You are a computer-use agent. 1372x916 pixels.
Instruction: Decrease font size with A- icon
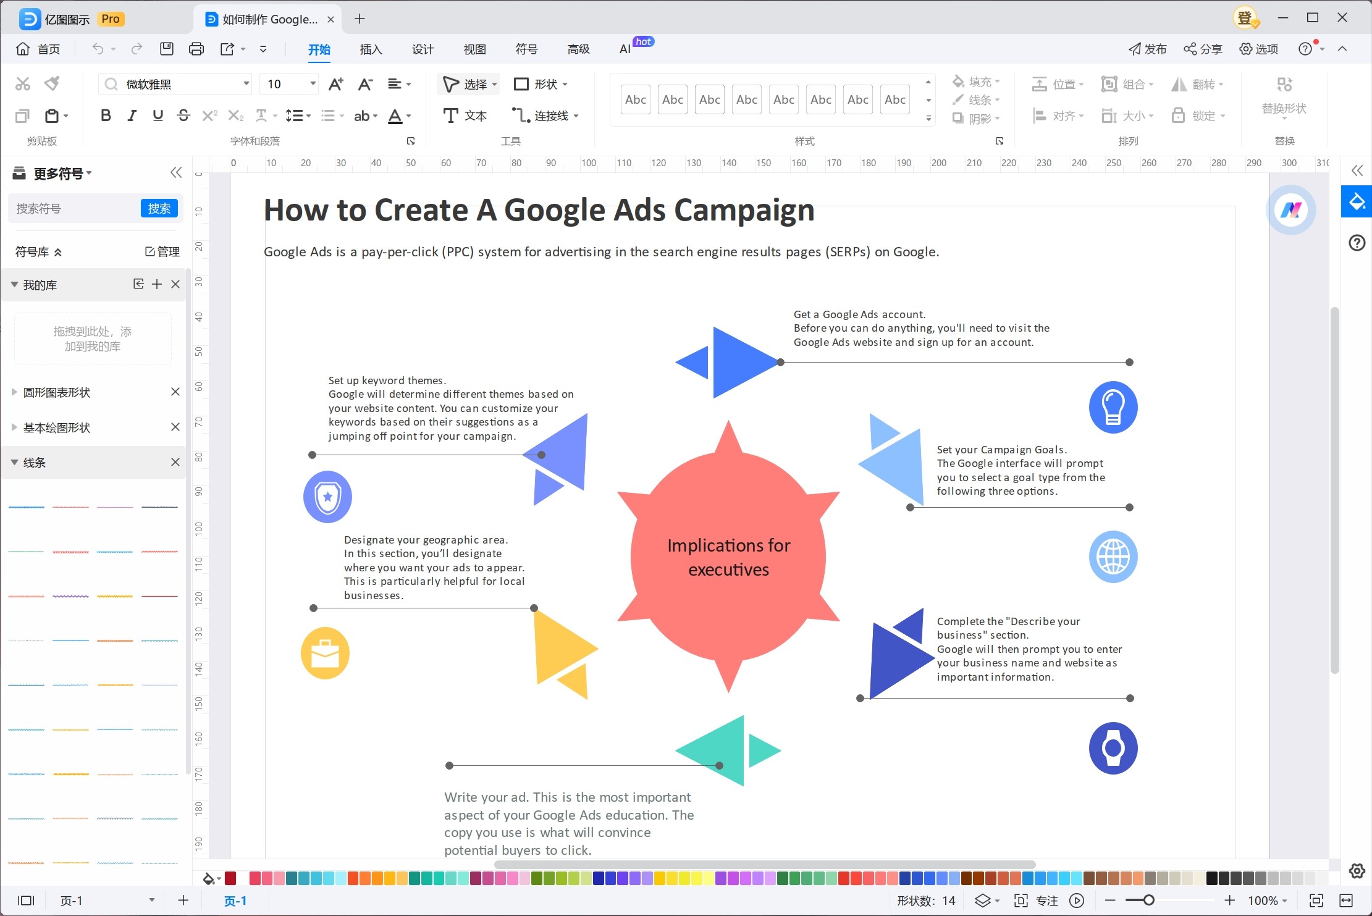pos(365,84)
